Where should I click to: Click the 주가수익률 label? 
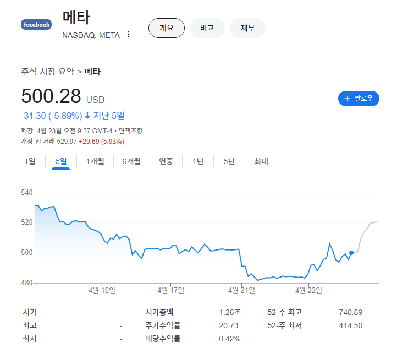(163, 325)
